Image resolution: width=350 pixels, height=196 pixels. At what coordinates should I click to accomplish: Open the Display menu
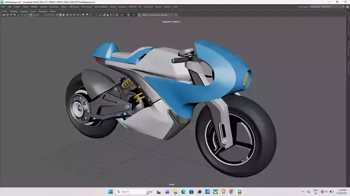click(x=43, y=7)
